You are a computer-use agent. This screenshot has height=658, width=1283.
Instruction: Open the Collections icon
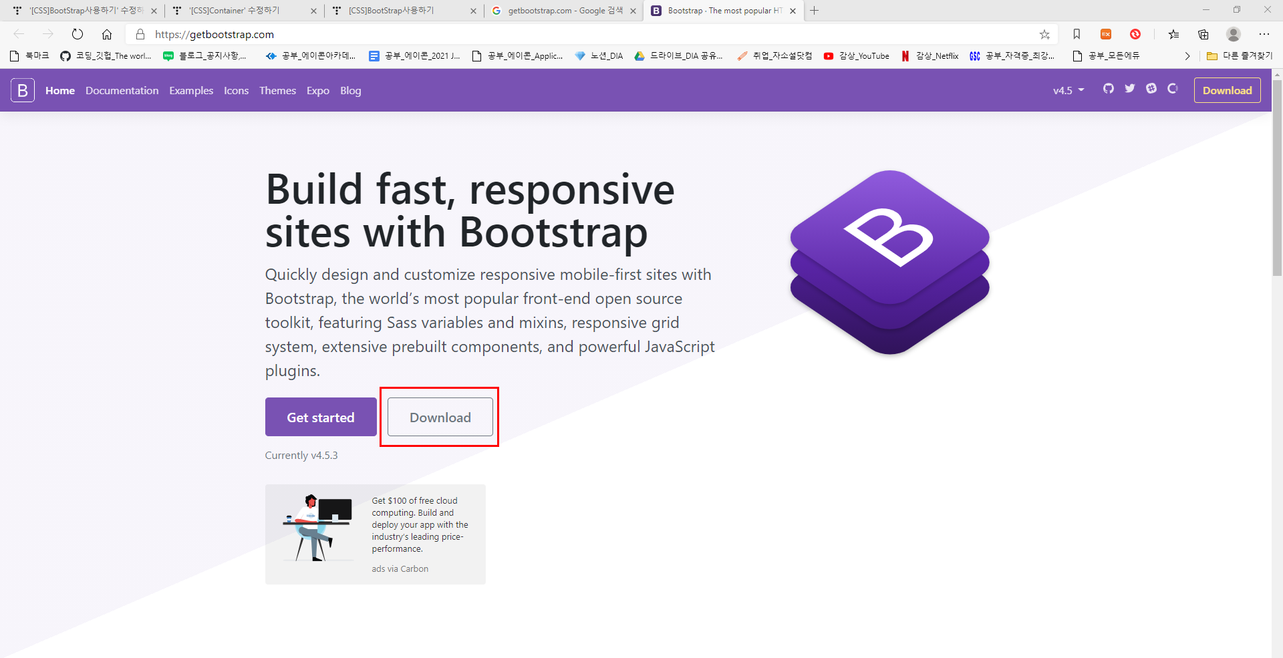(1203, 34)
